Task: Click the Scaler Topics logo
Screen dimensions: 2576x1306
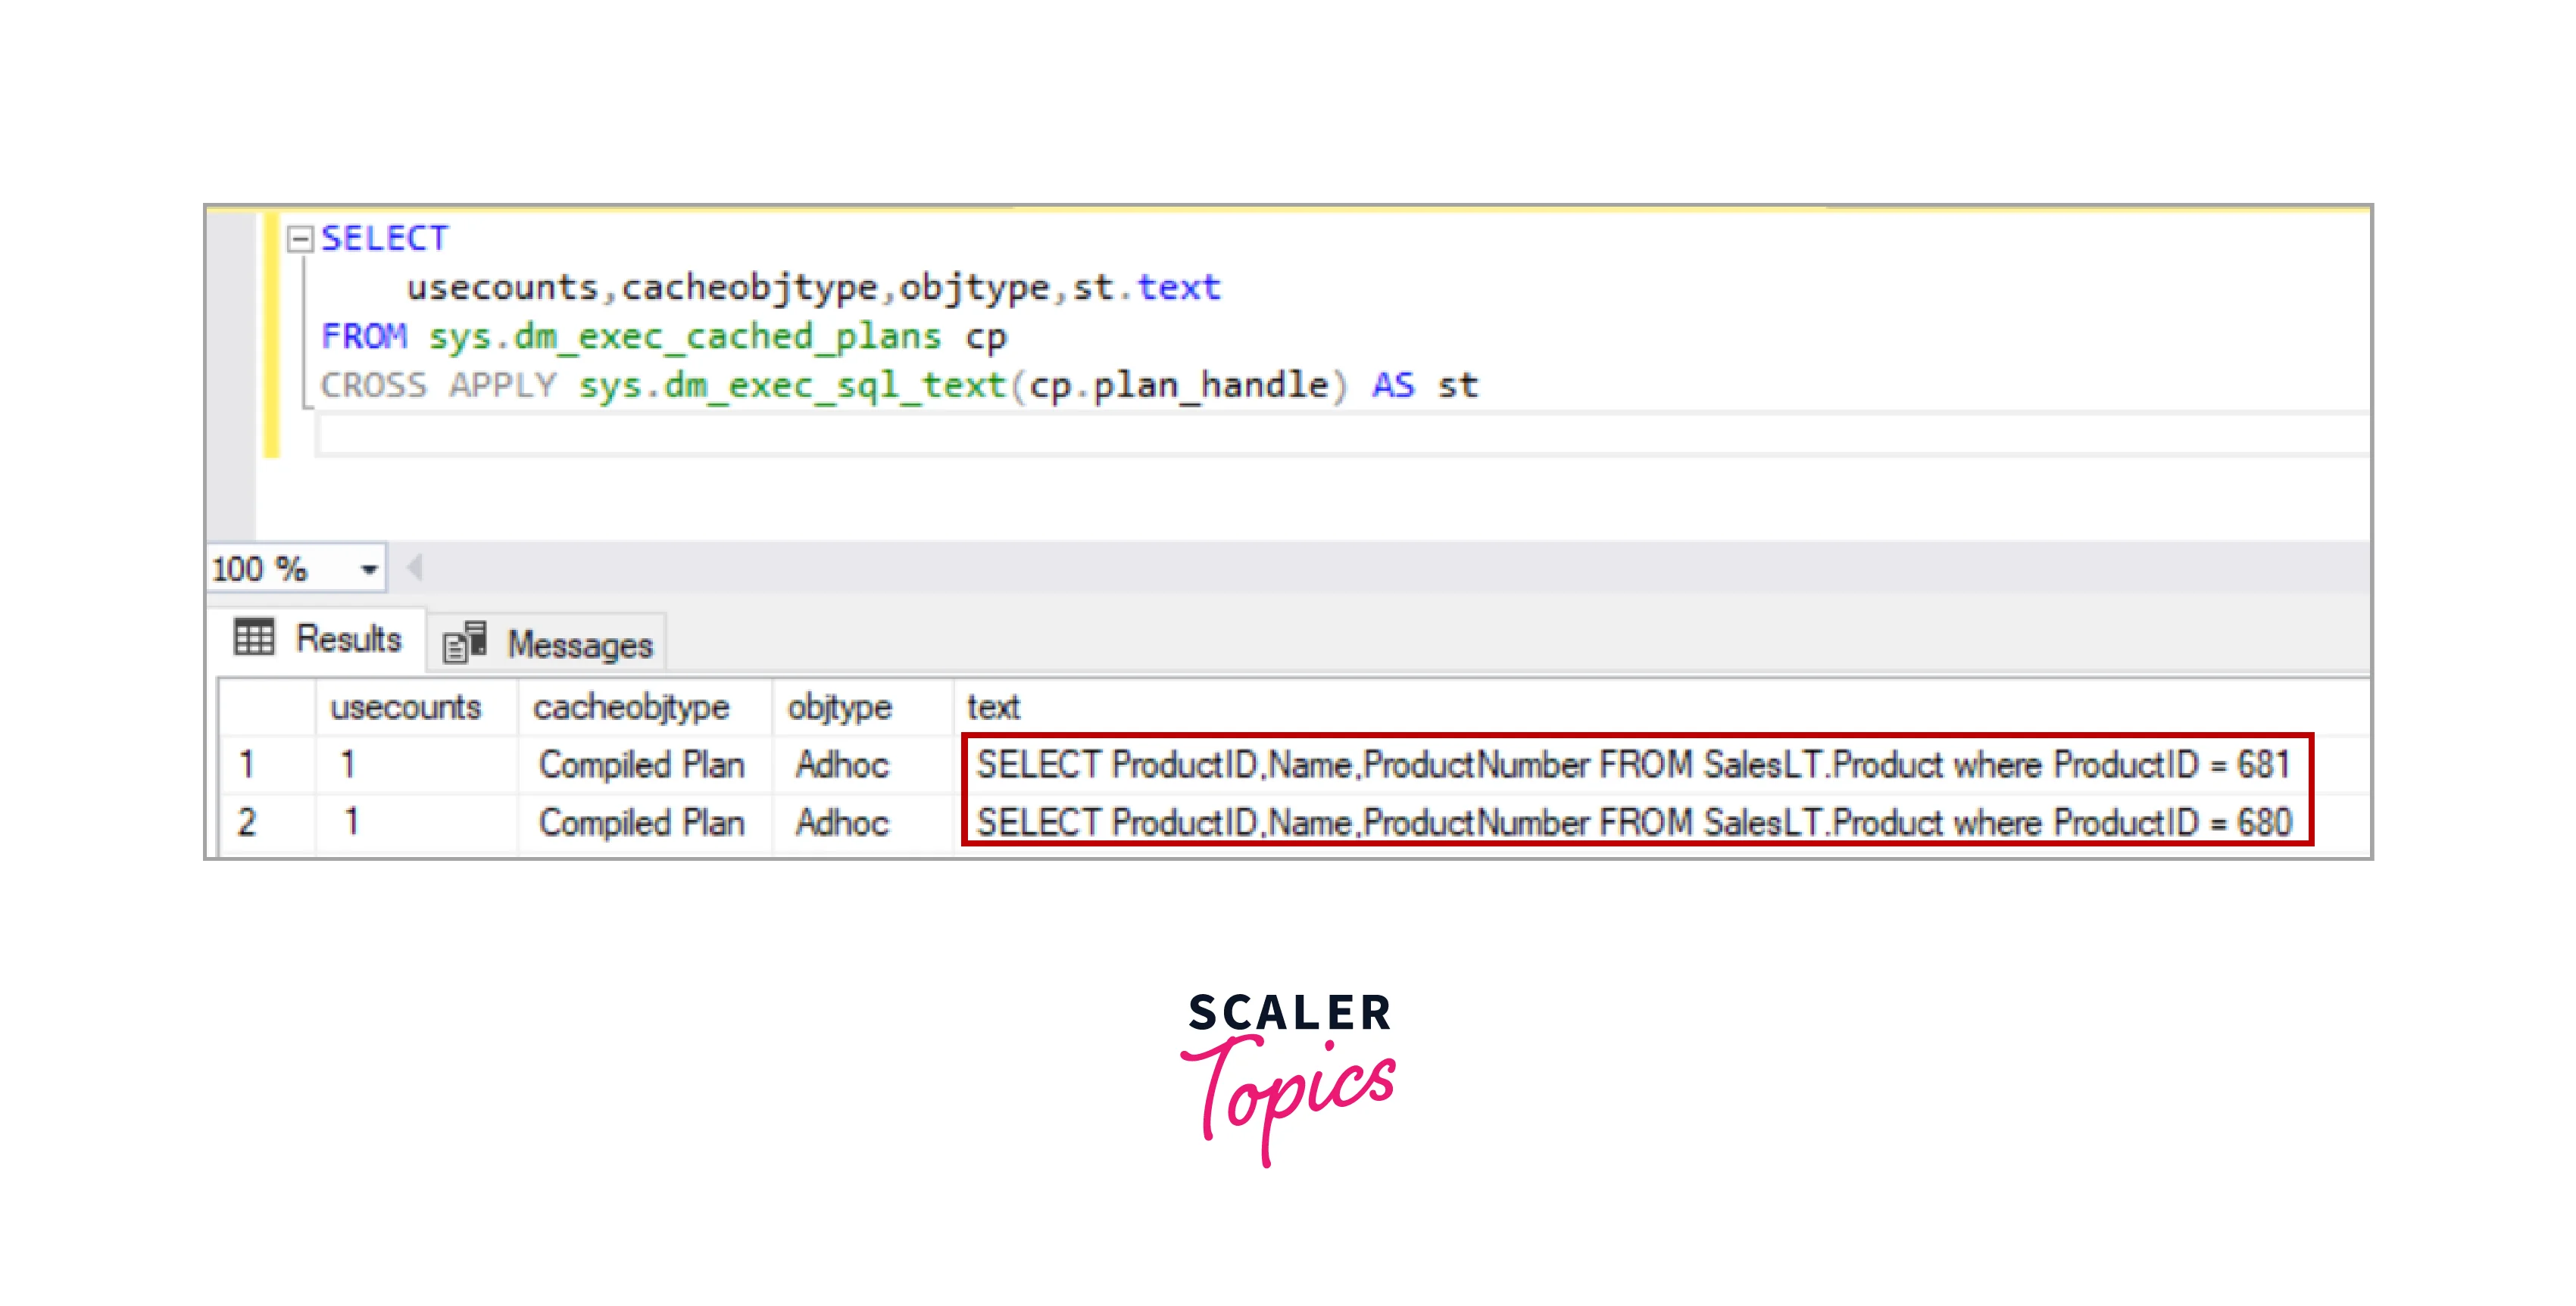Action: (x=1288, y=1074)
